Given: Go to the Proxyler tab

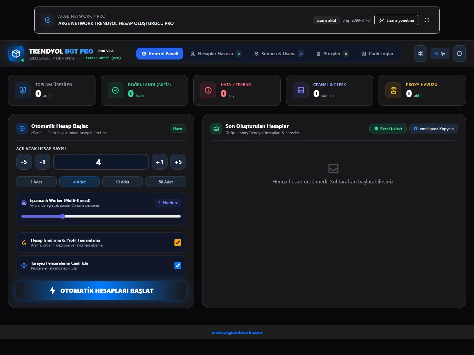Looking at the screenshot, I should coord(332,54).
